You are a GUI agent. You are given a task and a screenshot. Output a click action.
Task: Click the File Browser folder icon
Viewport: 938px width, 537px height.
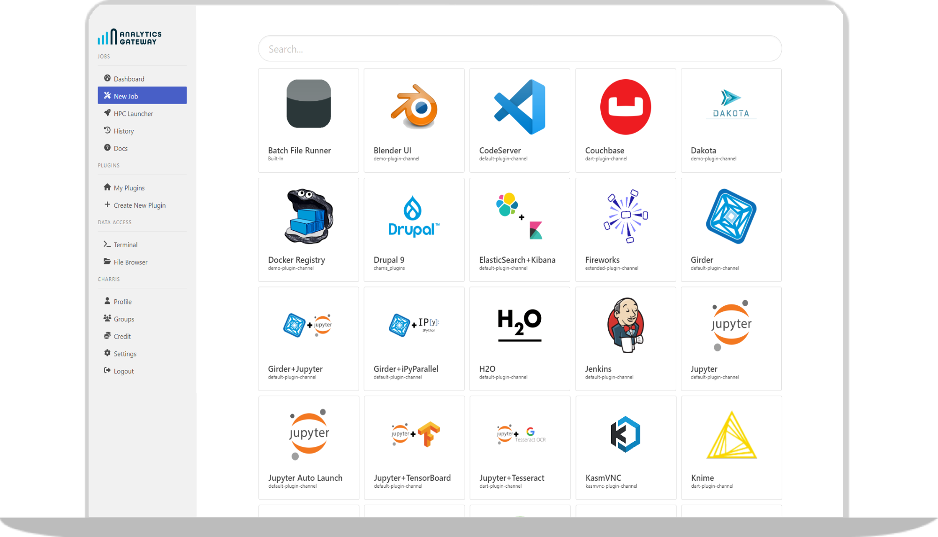(x=107, y=262)
